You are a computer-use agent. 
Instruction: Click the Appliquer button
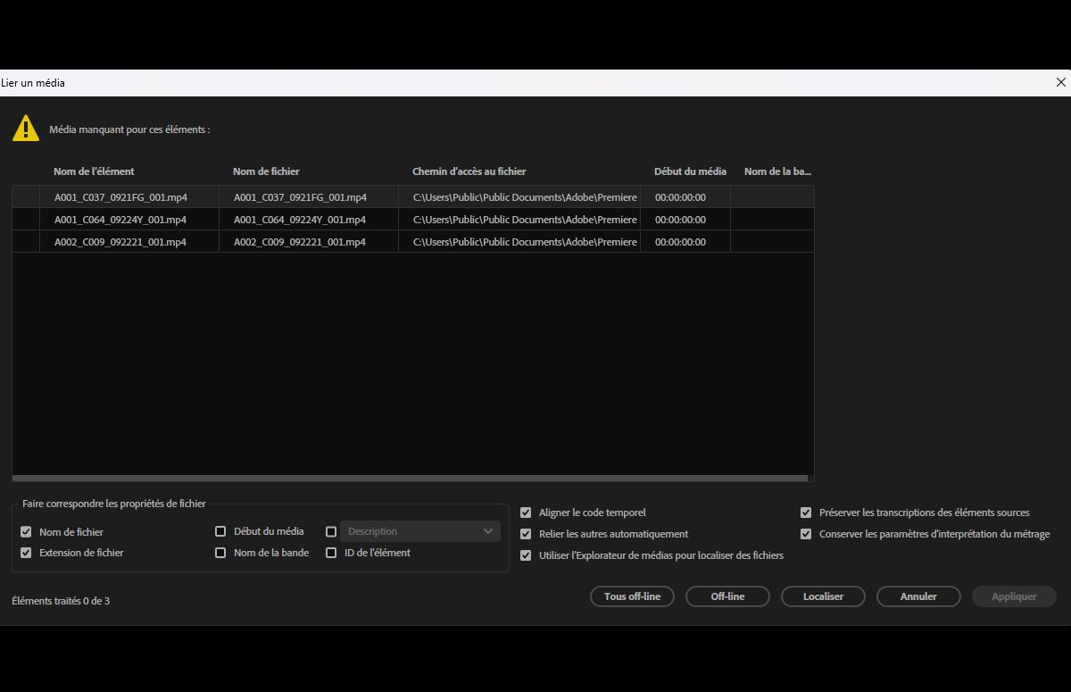click(1014, 596)
